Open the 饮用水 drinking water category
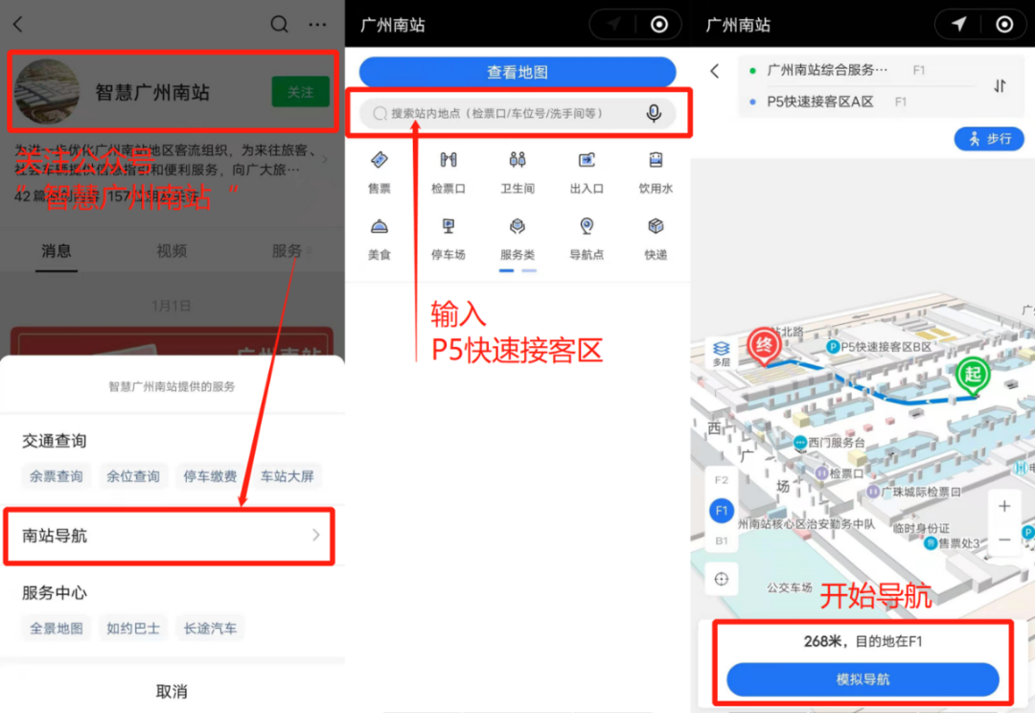The width and height of the screenshot is (1035, 713). [655, 161]
